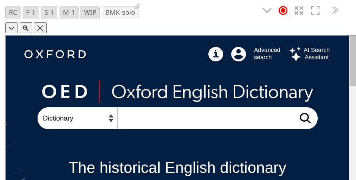This screenshot has height=180, width=356.
Task: Switch to the RC tab
Action: pos(13,13)
